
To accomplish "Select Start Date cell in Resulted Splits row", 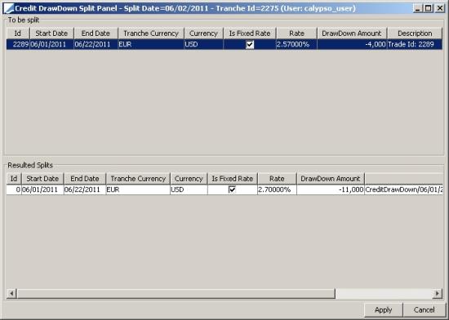I will coord(42,189).
